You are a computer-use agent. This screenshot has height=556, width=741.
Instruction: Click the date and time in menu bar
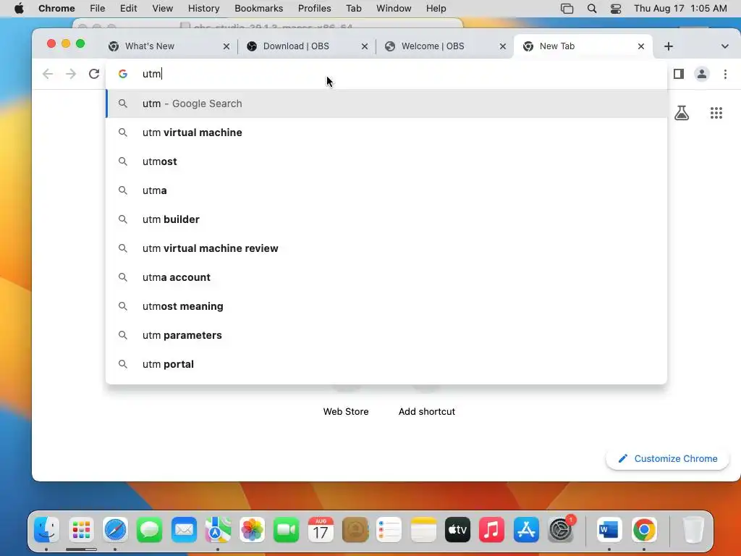[680, 9]
